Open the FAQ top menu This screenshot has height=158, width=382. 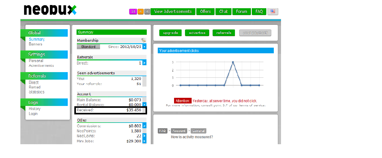click(x=259, y=12)
